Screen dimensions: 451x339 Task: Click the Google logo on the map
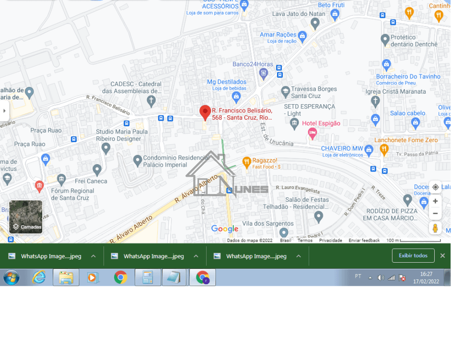click(x=225, y=229)
